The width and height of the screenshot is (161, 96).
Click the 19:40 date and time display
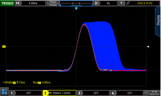[x=154, y=93]
